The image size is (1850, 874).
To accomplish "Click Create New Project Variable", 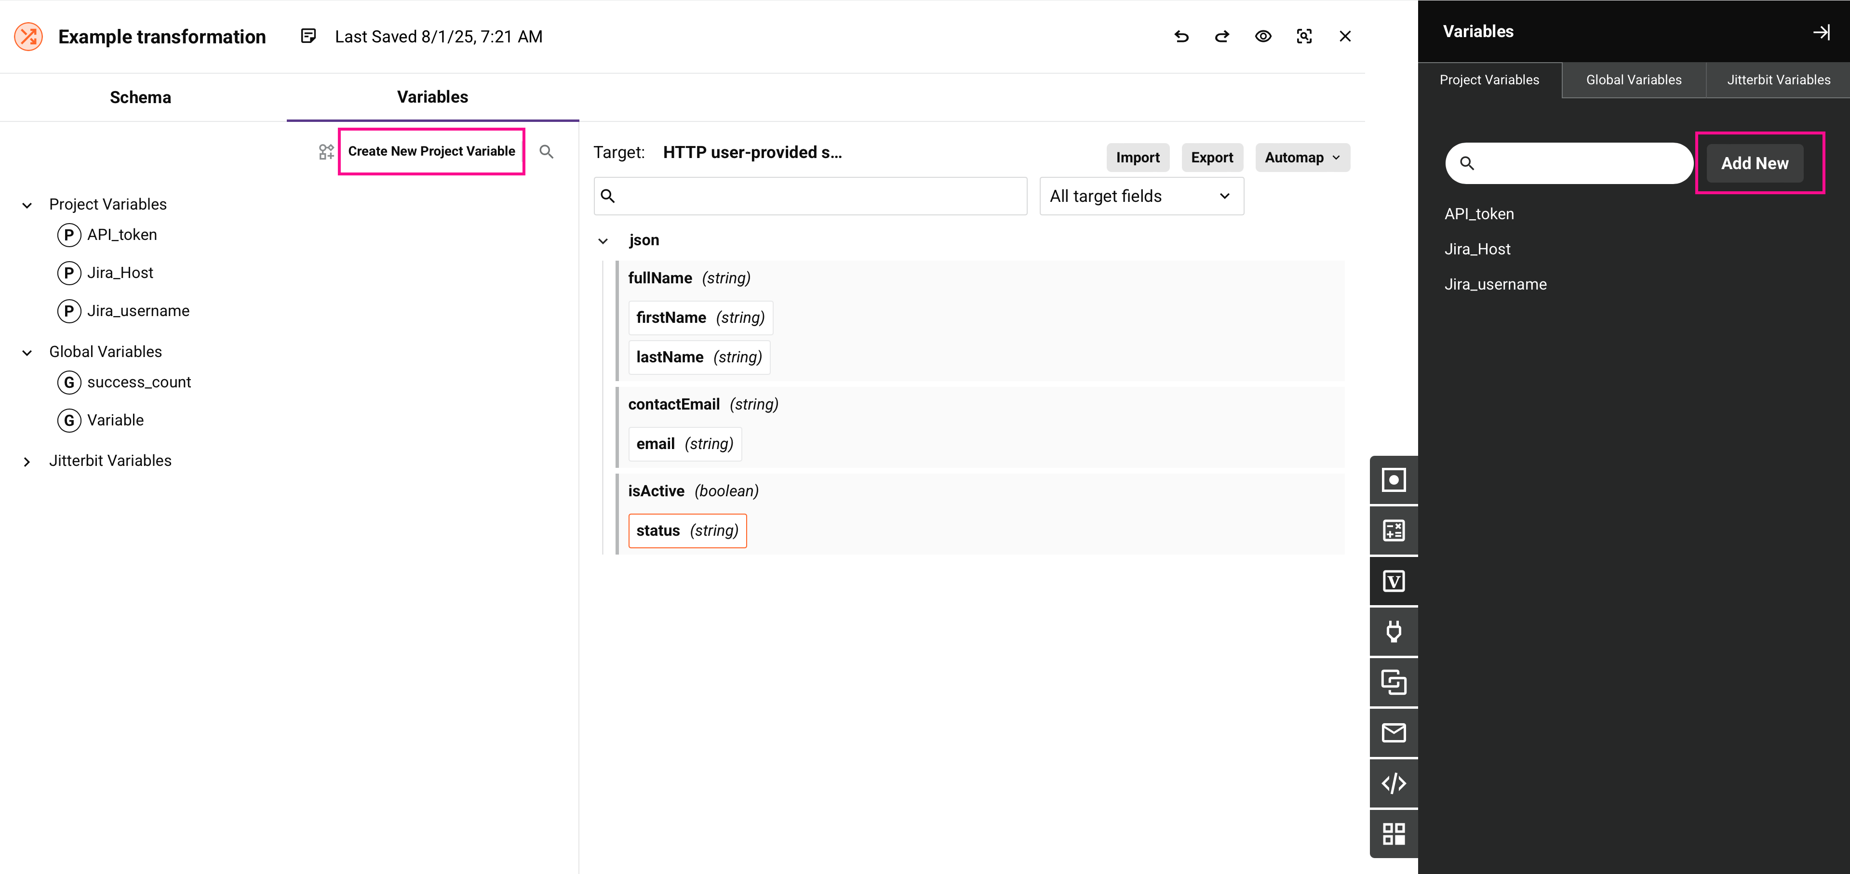I will click(x=431, y=151).
